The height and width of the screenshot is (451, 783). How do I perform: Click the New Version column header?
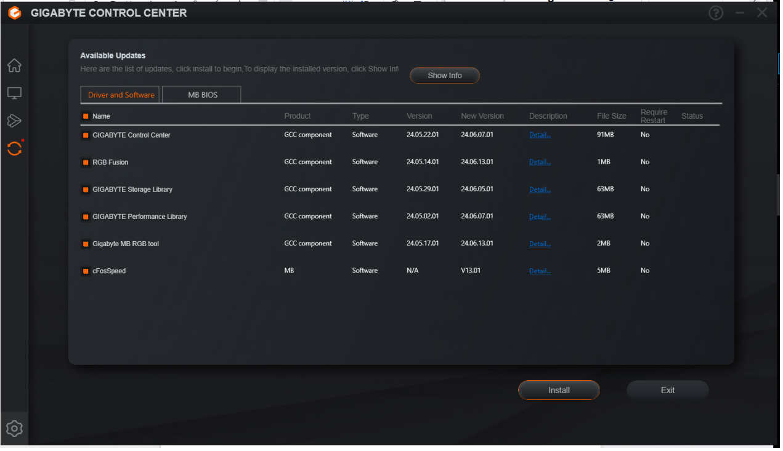tap(482, 116)
